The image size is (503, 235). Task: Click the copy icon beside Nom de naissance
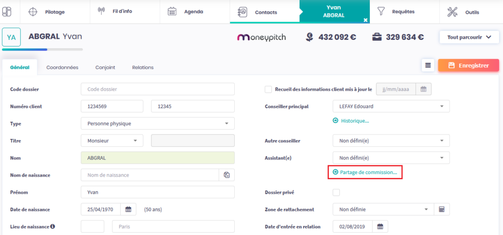(x=226, y=175)
